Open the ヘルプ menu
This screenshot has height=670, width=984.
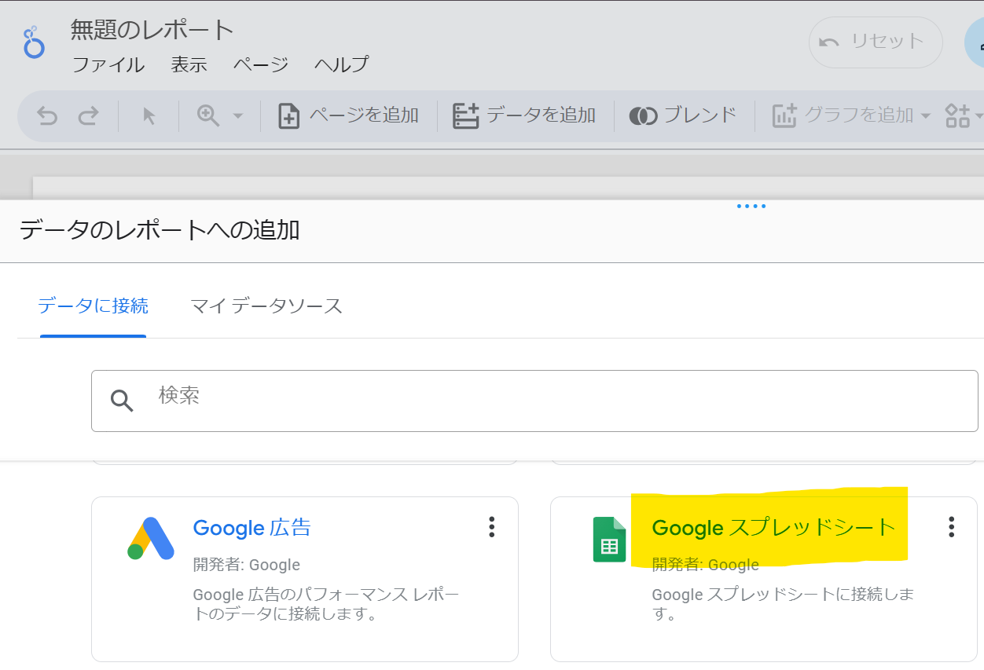[x=340, y=64]
